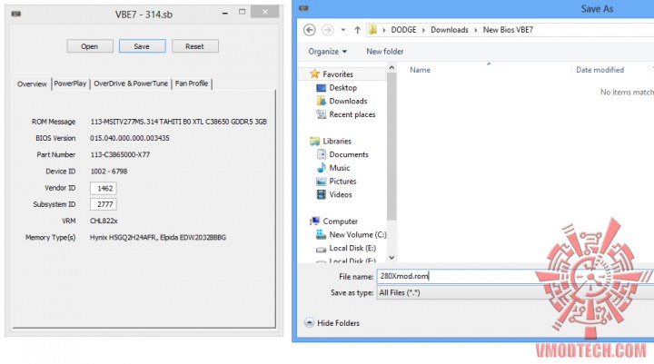Click the Desktop icon under Favorites
This screenshot has width=654, height=364.
(x=321, y=88)
